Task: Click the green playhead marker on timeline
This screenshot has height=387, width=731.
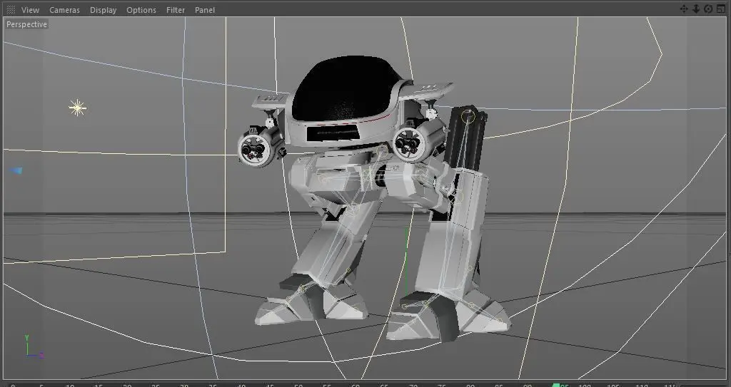Action: [x=556, y=385]
